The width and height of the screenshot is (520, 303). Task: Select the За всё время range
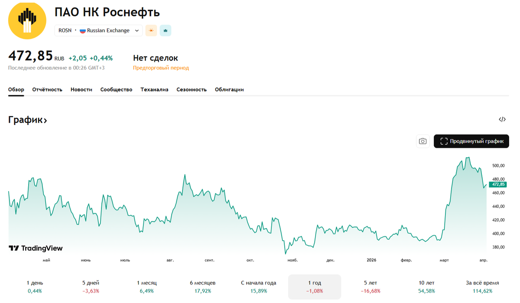(x=482, y=287)
